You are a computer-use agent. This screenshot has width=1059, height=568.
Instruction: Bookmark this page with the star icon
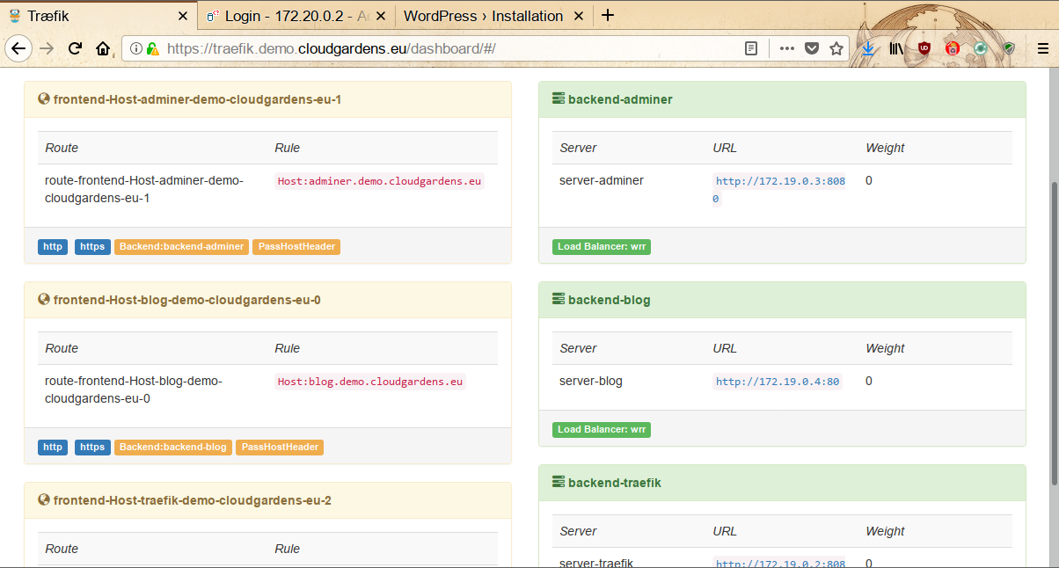coord(836,49)
